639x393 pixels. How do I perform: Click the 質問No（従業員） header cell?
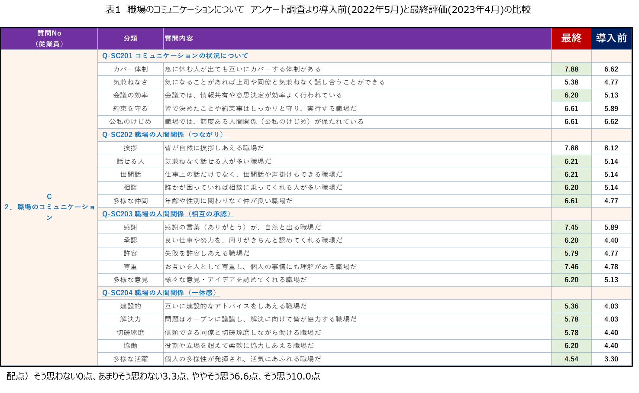(x=49, y=39)
